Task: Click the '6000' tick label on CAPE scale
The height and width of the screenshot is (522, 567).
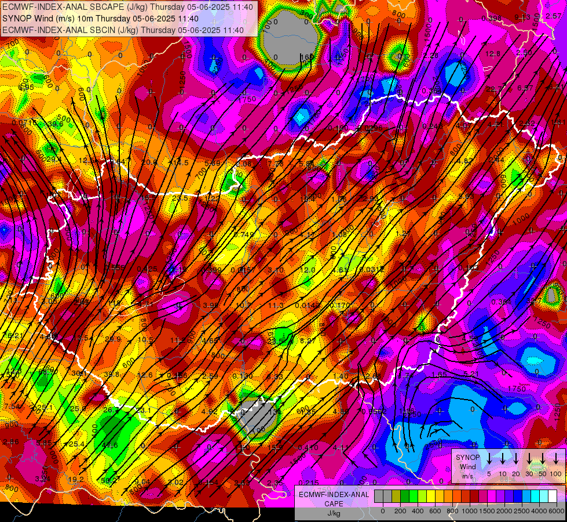Action: (557, 511)
